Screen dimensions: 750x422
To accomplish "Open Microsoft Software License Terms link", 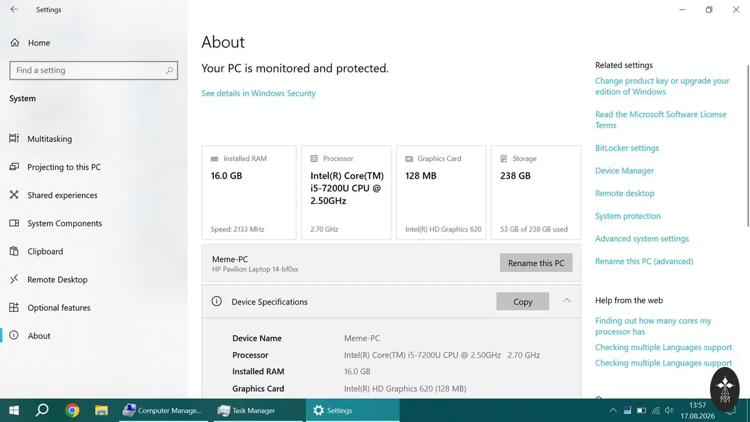I will 661,120.
